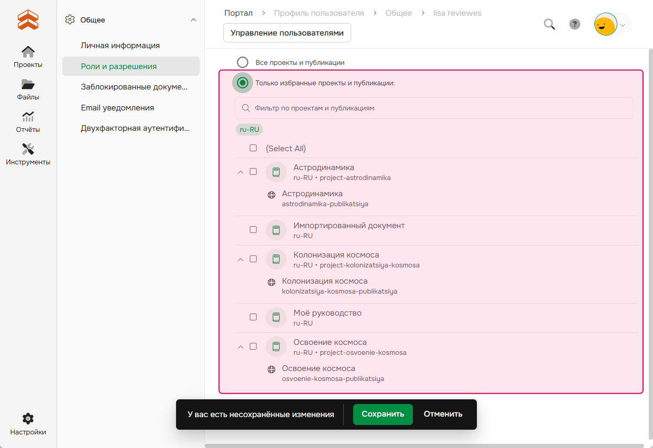Viewport: 653px width, 448px height.
Task: Go to Профиль пользователя breadcrumb
Action: point(319,13)
